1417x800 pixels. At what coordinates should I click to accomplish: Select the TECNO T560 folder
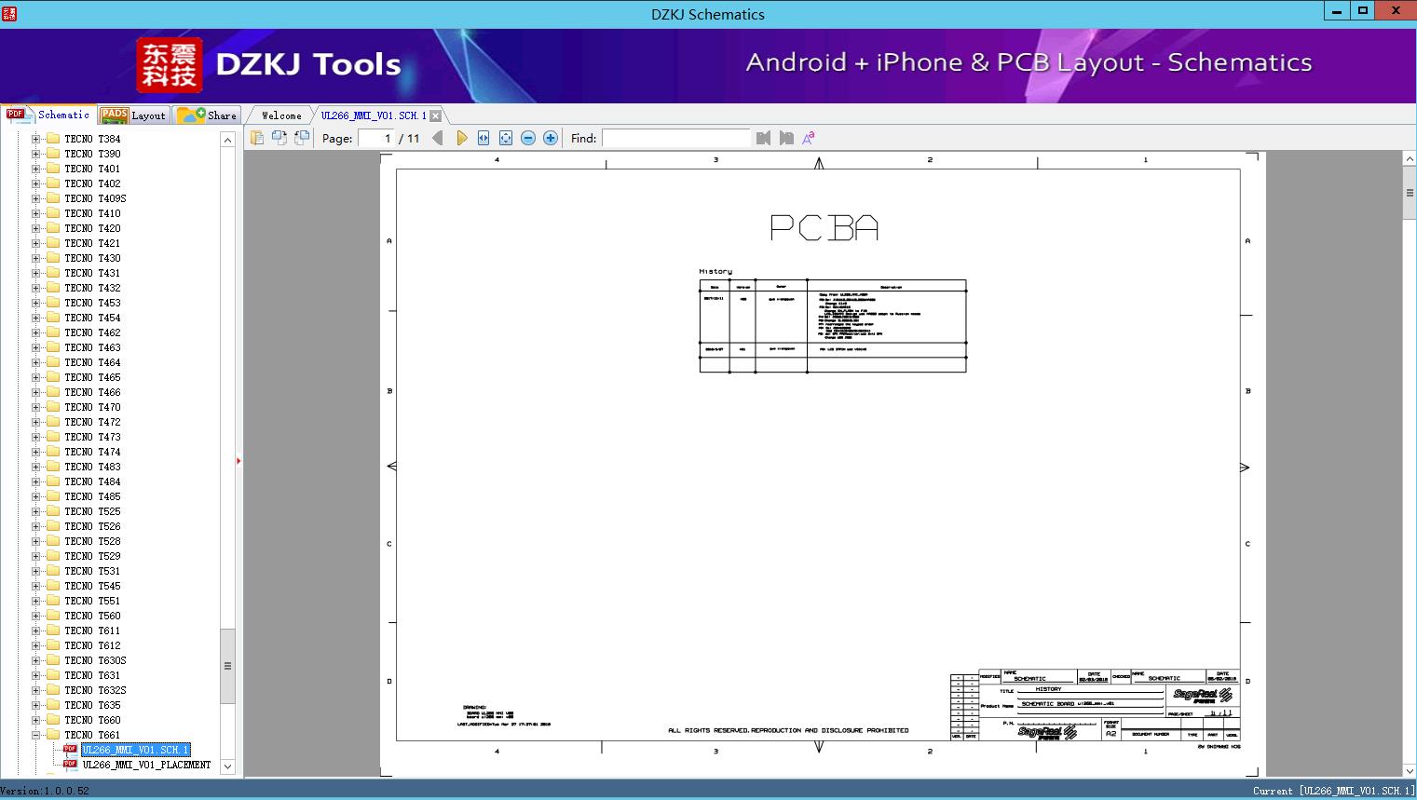coord(92,616)
